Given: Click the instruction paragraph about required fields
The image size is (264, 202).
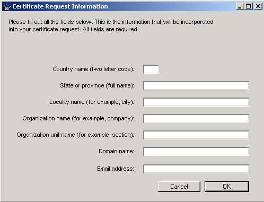Looking at the screenshot, I should [x=111, y=25].
